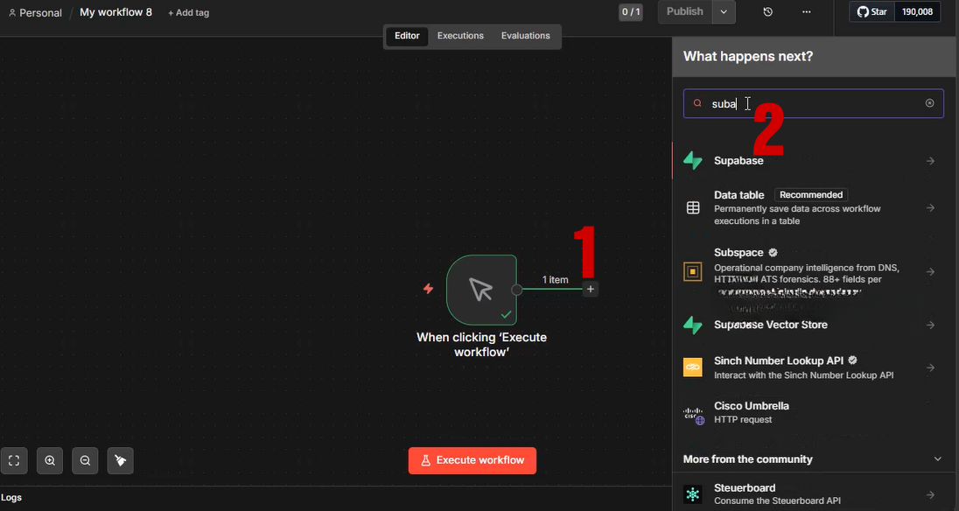Select the Cisco Umbrella result
The height and width of the screenshot is (511, 959).
pyautogui.click(x=815, y=413)
